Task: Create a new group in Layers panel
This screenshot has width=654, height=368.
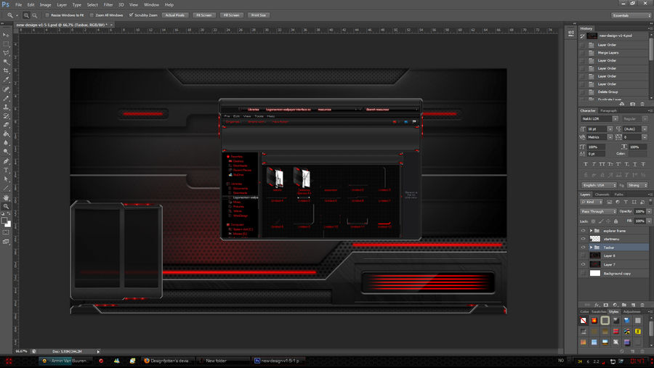Action: pyautogui.click(x=624, y=305)
